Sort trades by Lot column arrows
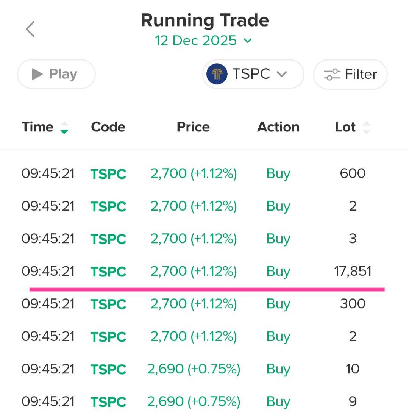This screenshot has width=409, height=417. pos(366,128)
